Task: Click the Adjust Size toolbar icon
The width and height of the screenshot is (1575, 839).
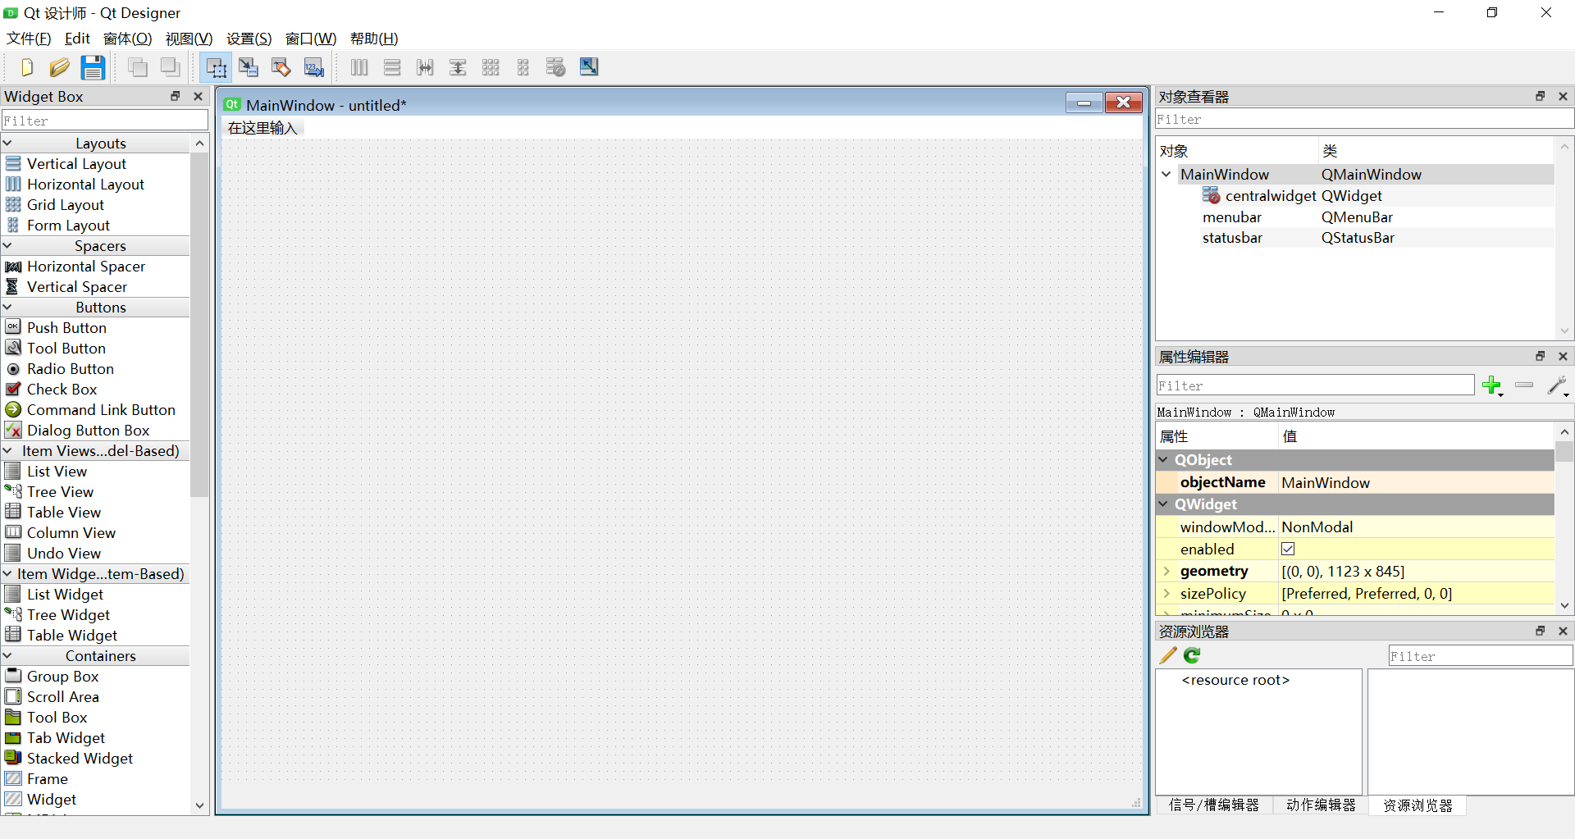Action: point(589,67)
